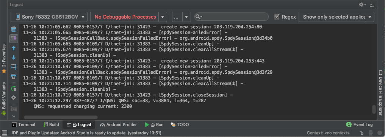Go up the stack trace arrow
Image resolution: width=385 pixels, height=137 pixels.
click(14, 48)
